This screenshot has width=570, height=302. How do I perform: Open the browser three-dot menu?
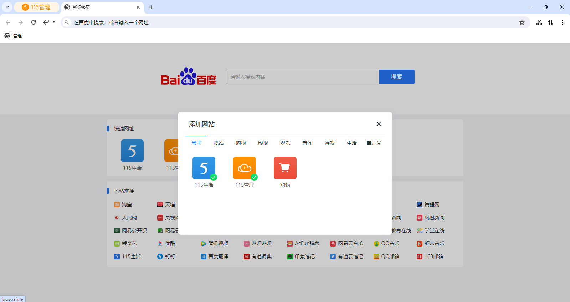[x=563, y=22]
